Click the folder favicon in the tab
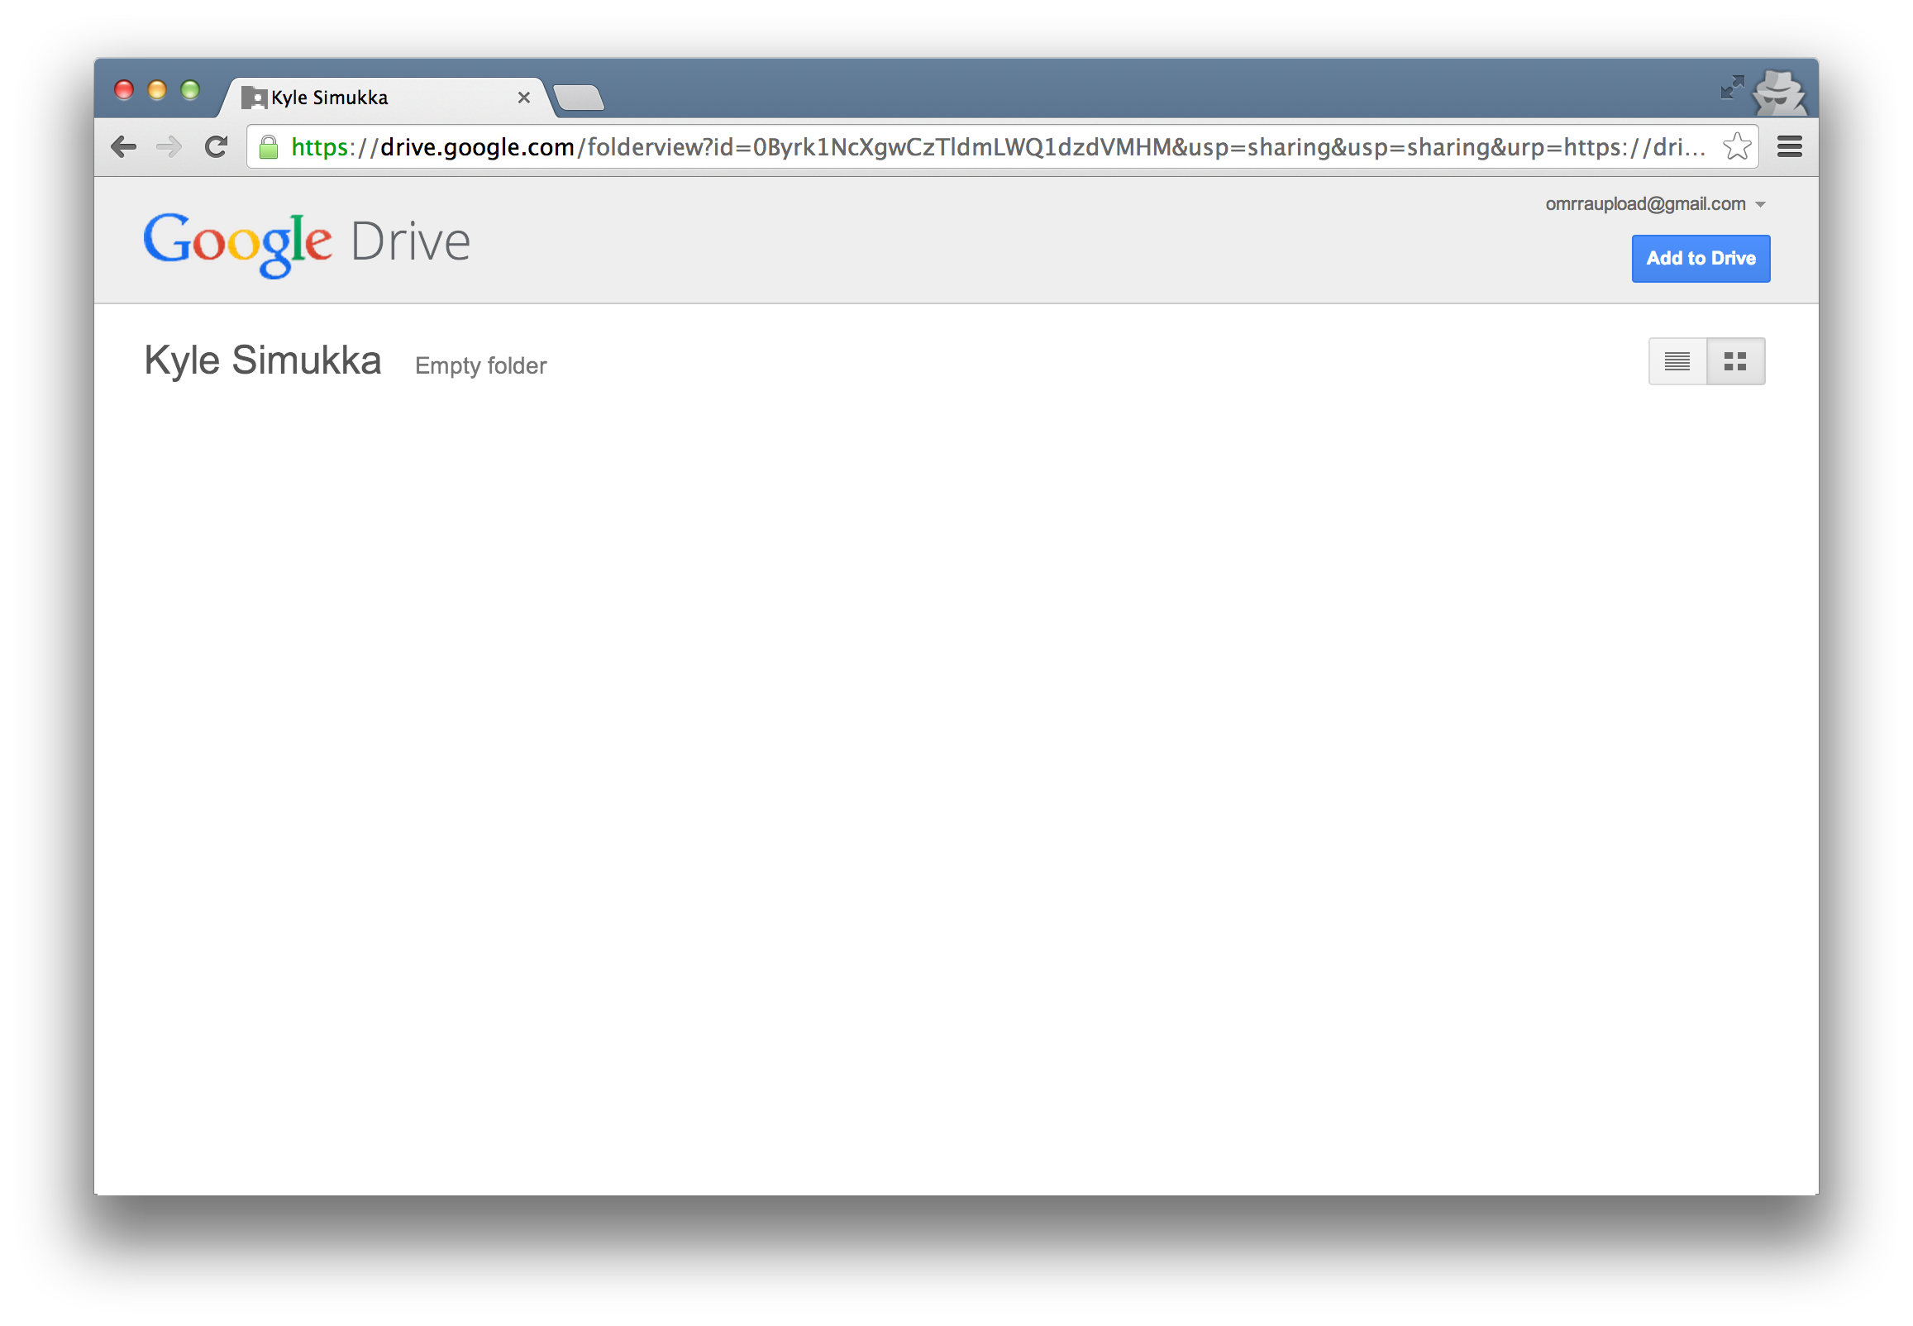Screen dimensions: 1913x1326 pos(253,98)
